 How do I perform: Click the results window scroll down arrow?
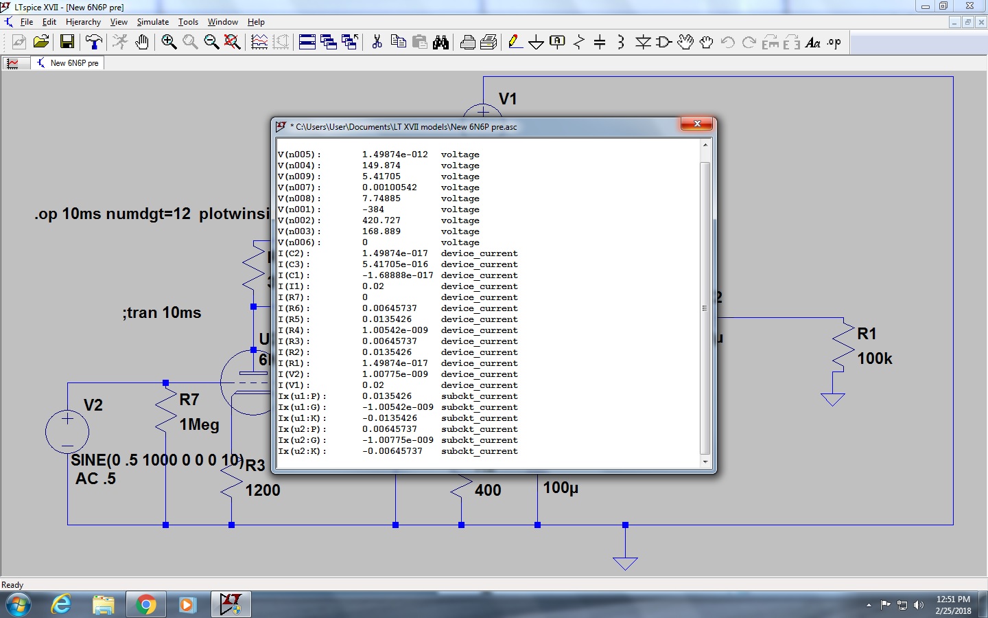tap(705, 462)
